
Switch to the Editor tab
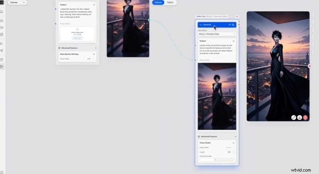pyautogui.click(x=170, y=2)
